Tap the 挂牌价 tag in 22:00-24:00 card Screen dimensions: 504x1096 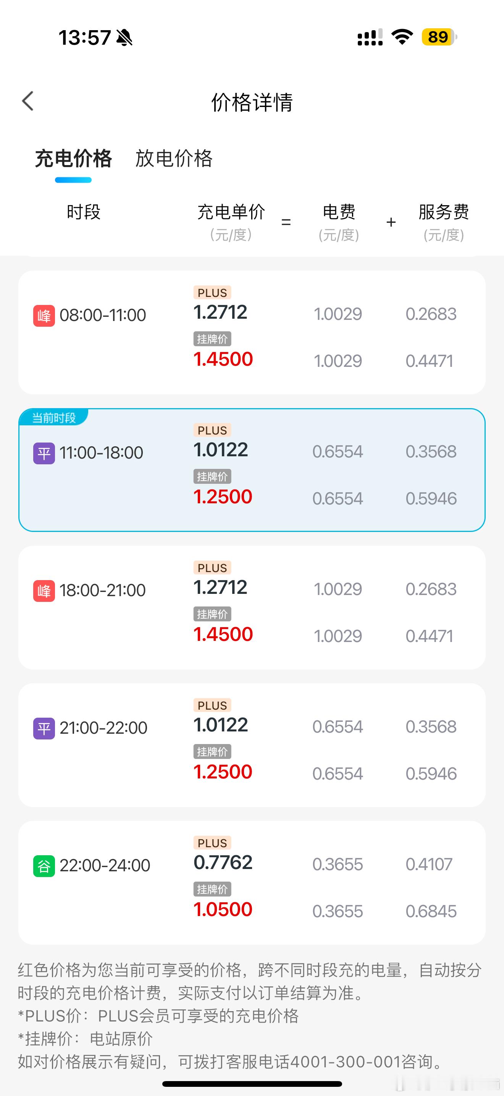[212, 889]
